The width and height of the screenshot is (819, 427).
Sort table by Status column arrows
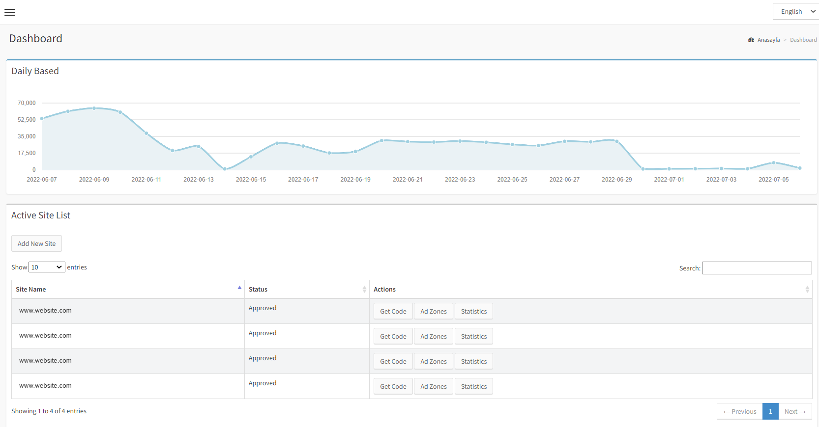(x=364, y=290)
